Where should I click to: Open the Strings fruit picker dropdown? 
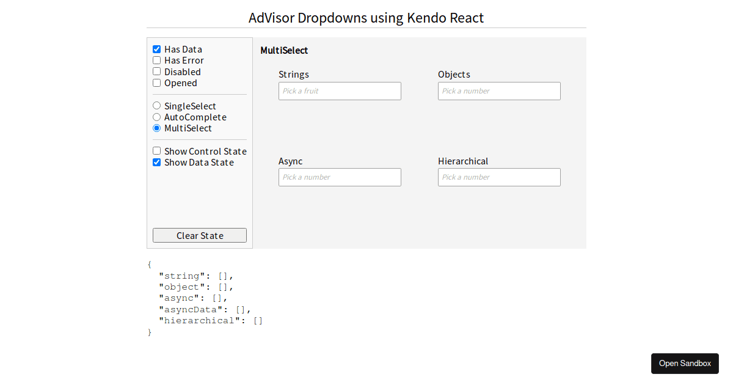pos(340,90)
